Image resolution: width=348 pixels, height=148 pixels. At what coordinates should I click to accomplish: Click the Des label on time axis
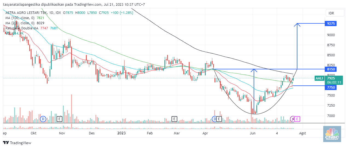pos(92,133)
